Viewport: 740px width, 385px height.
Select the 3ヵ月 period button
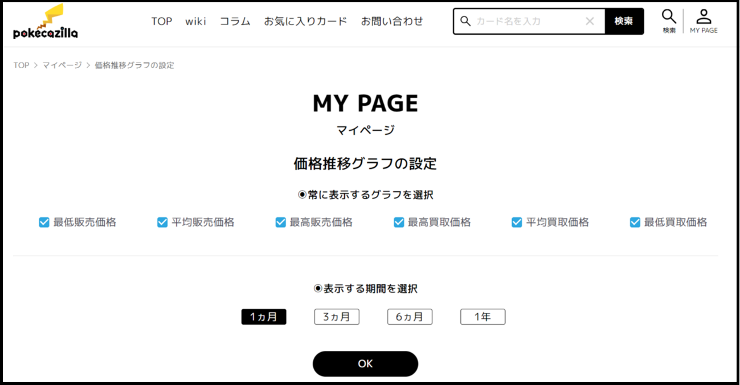click(337, 317)
